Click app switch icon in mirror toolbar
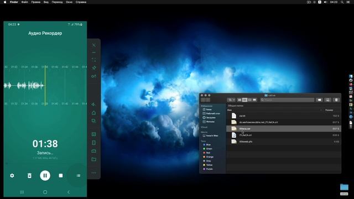Image resolution: width=354 pixels, height=199 pixels. coord(94,121)
